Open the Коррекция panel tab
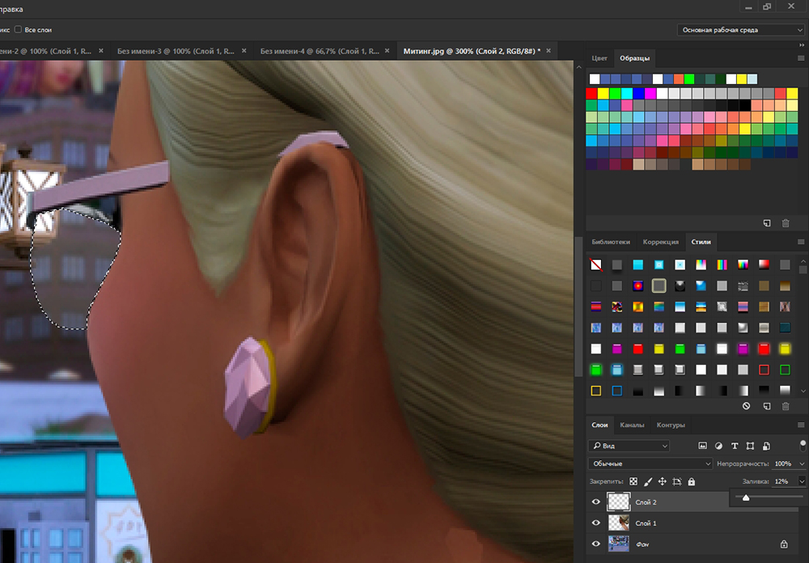Screen dimensions: 809x563 660,242
